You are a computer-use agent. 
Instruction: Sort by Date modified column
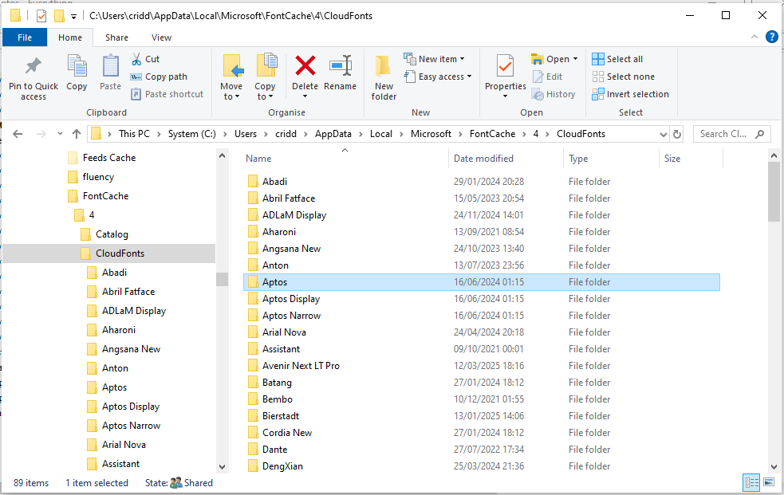tap(483, 159)
